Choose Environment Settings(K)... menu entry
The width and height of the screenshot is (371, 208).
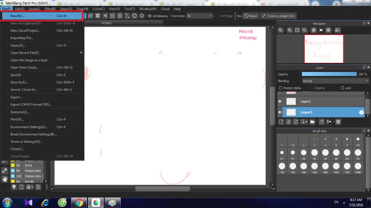point(43,127)
